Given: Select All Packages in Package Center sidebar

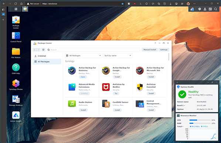Looking at the screenshot, I should click(x=47, y=62).
